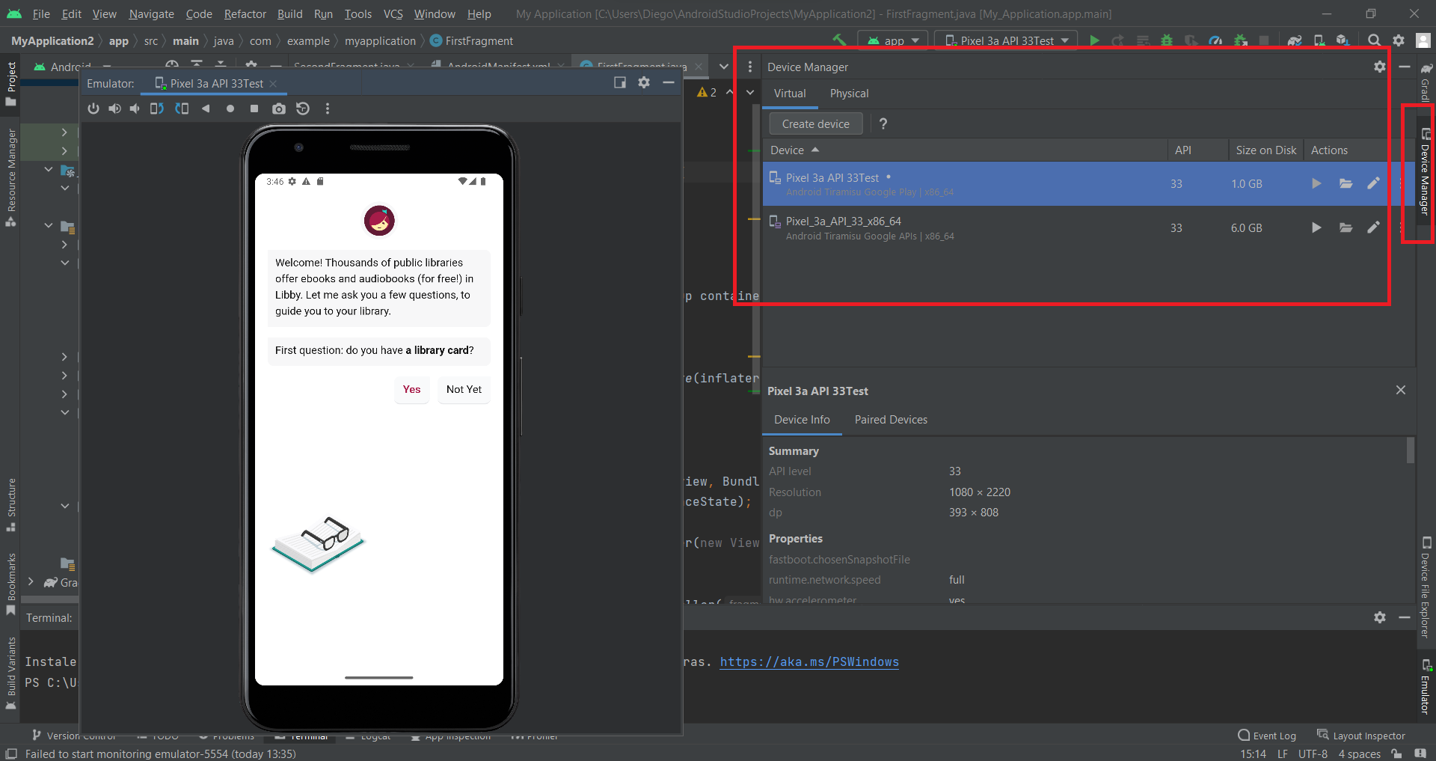Viewport: 1436px width, 761px height.
Task: Click the Make Project hammer icon
Action: (x=839, y=40)
